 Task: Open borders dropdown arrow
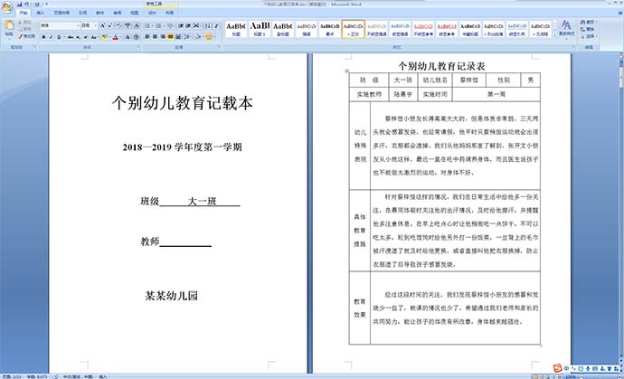click(214, 37)
